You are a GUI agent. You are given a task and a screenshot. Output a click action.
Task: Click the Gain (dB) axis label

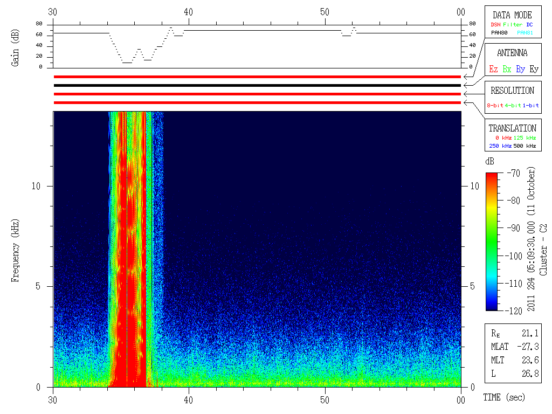pyautogui.click(x=15, y=48)
